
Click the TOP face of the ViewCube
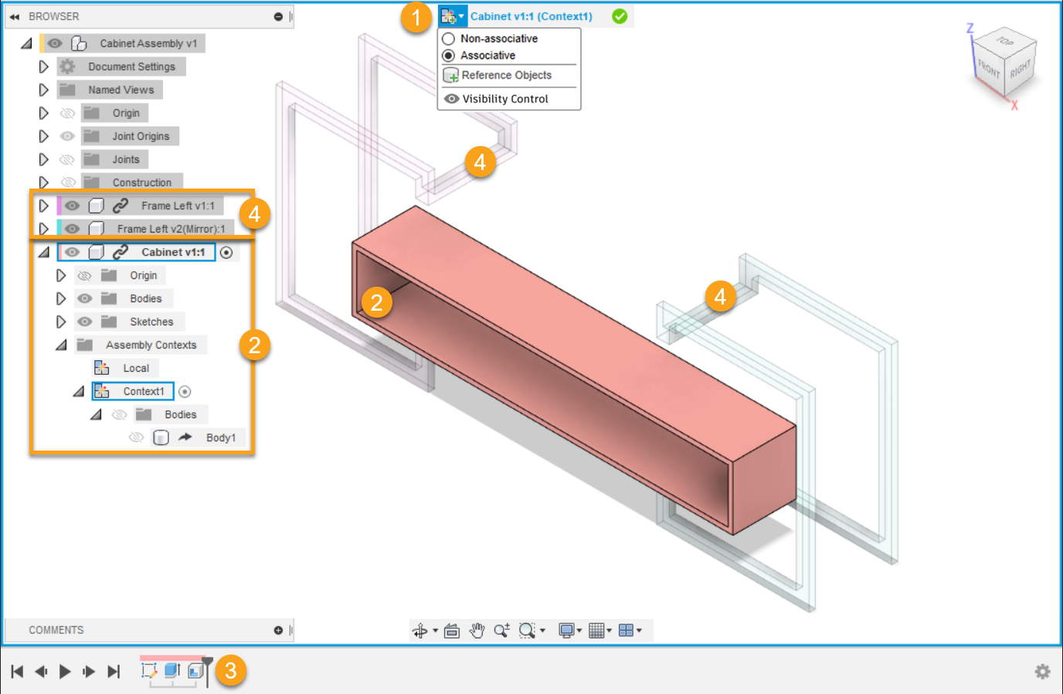[1005, 41]
